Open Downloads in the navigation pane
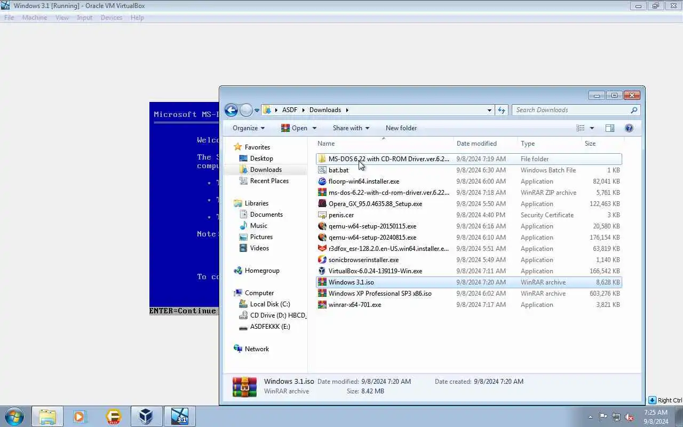The image size is (683, 427). click(x=266, y=170)
